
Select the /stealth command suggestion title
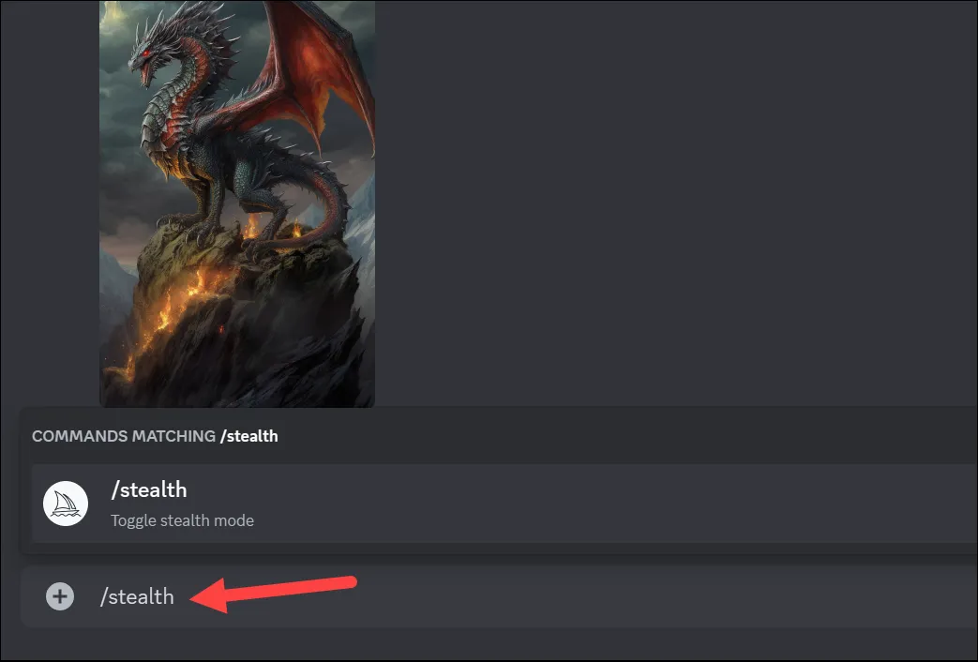pos(149,489)
